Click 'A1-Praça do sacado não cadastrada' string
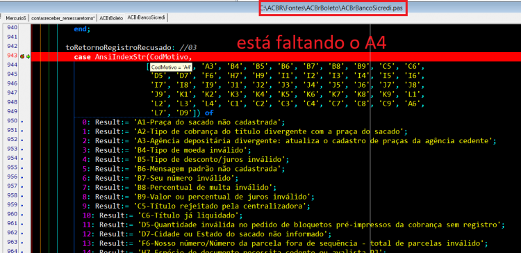Screen dimensions: 521x253 (x=207, y=122)
